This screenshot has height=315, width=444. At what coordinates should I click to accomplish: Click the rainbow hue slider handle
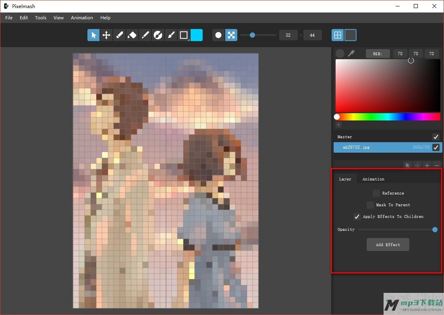[x=337, y=116]
